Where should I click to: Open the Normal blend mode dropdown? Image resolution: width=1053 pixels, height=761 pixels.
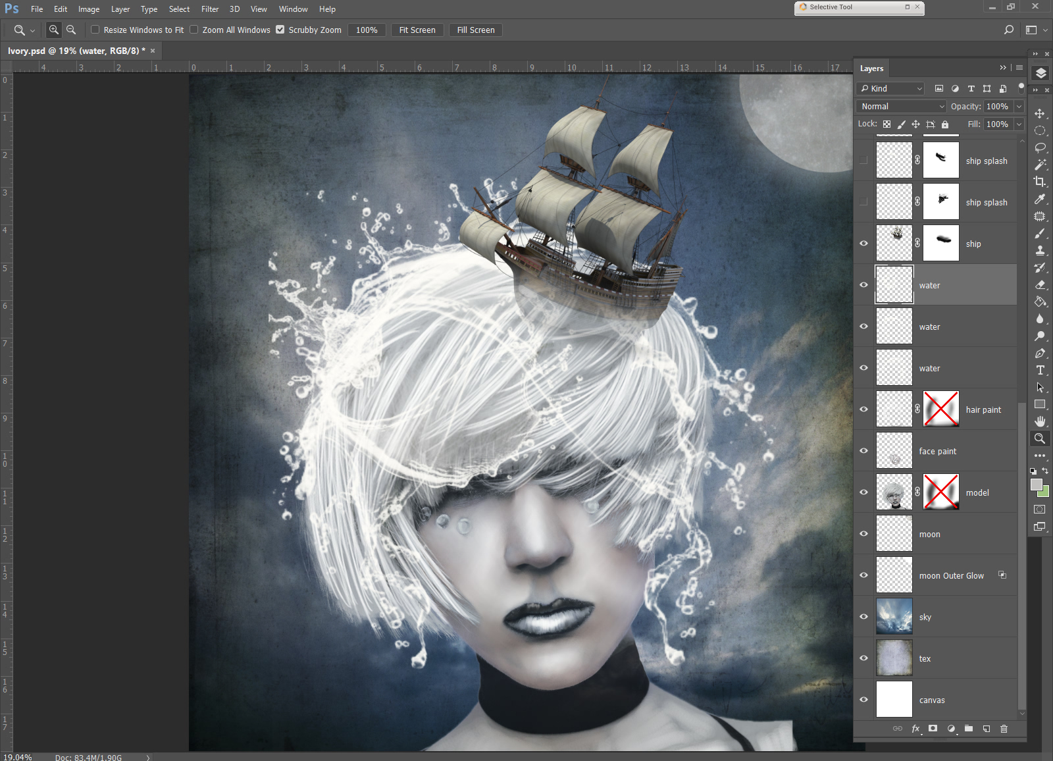coord(902,106)
